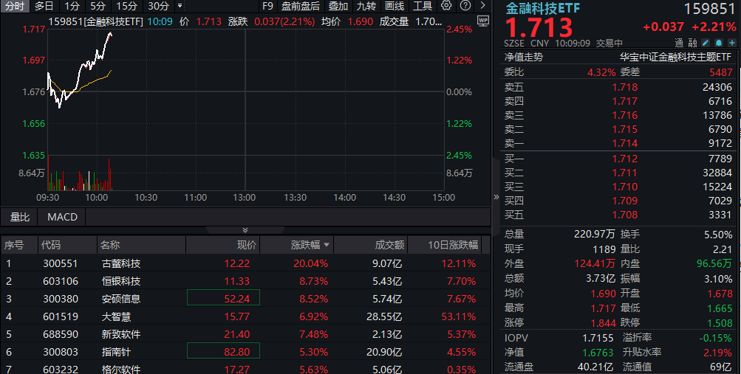This screenshot has height=374, width=741.
Task: Toggle the 叠加 overlay option
Action: tap(338, 6)
